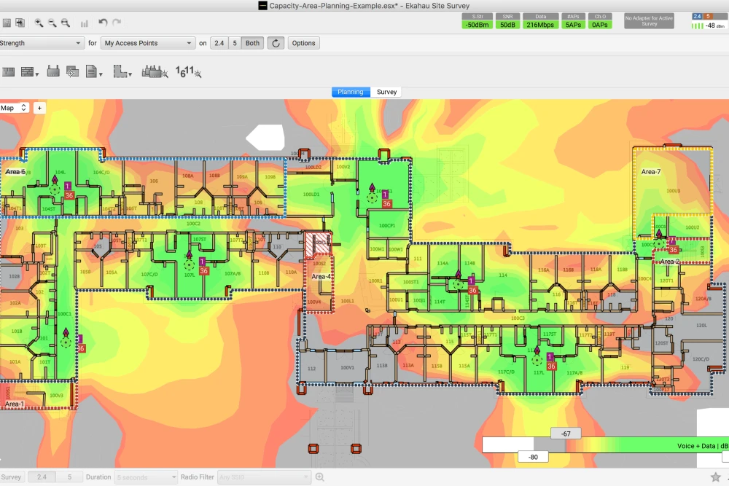This screenshot has width=729, height=486.
Task: Switch to the Survey tab
Action: click(386, 92)
